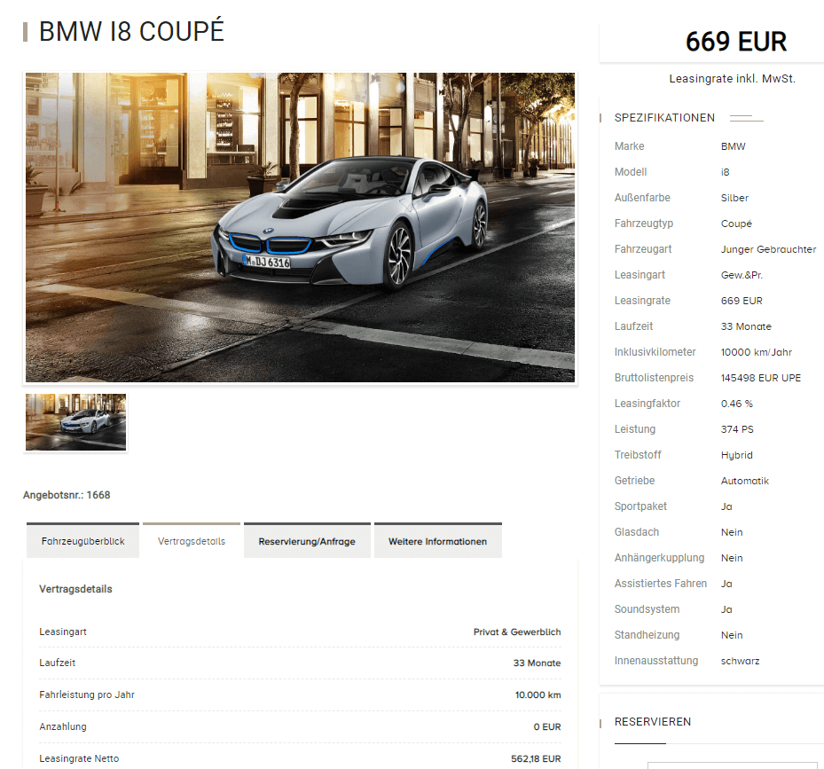Switch to the Reservierung/Anfrage tab

tap(307, 540)
